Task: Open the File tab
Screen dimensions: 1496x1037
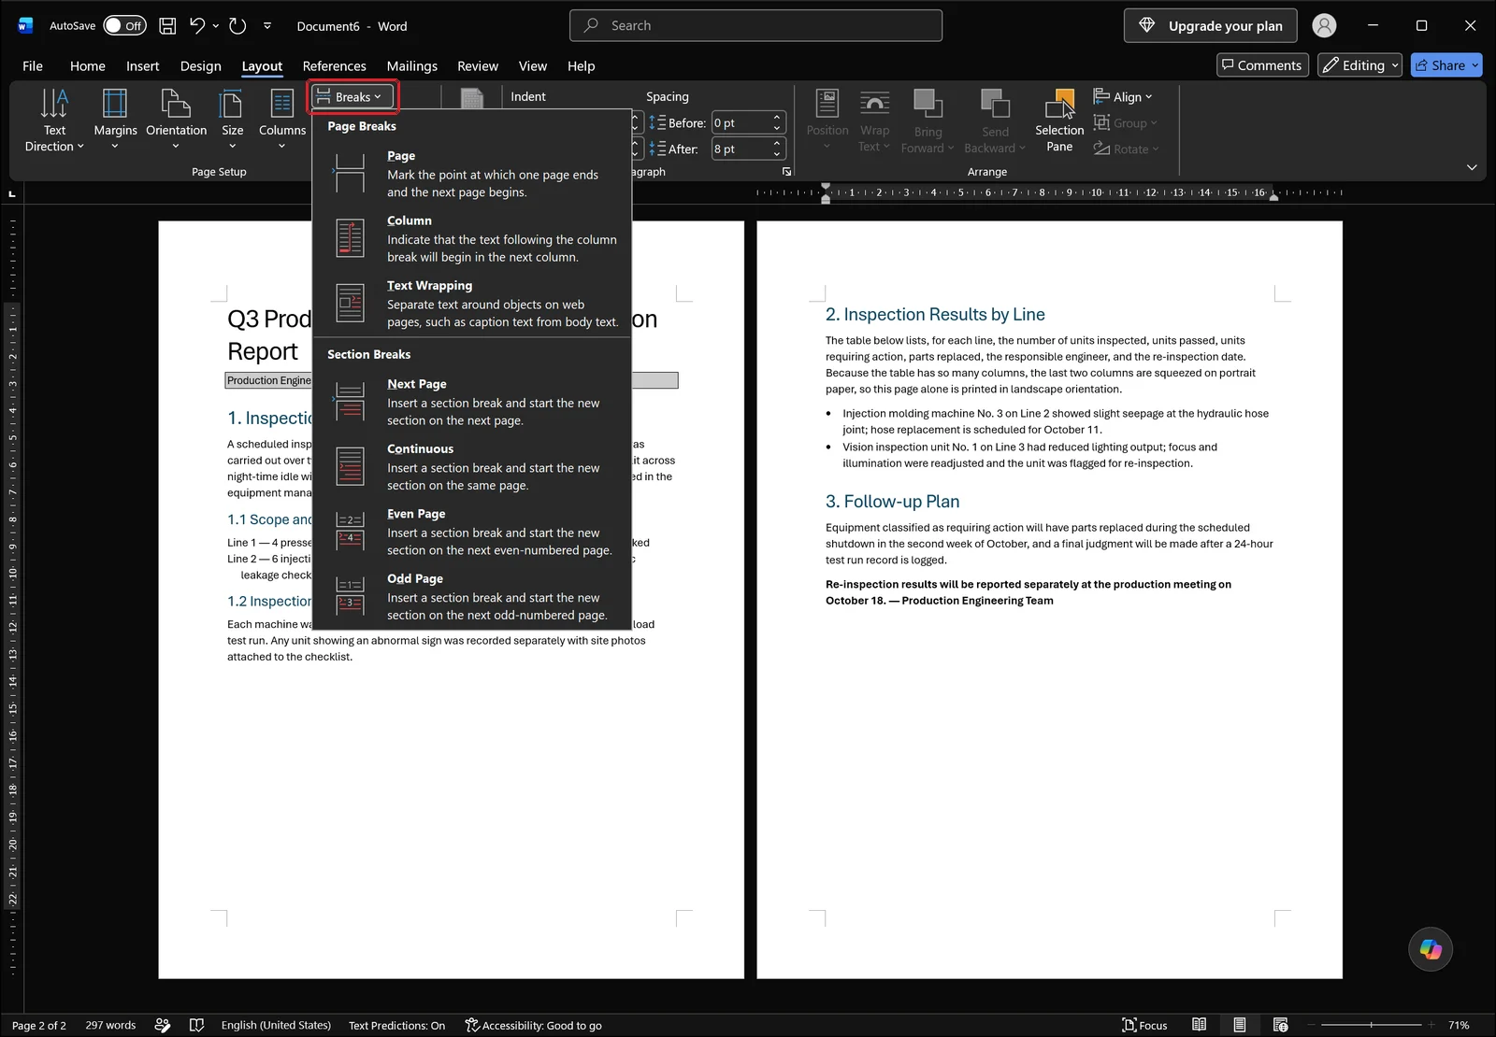Action: 33,66
